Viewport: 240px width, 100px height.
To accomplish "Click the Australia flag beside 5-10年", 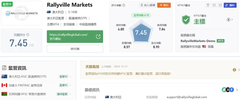I will (49, 12).
